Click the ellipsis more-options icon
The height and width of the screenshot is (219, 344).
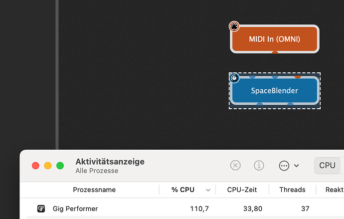tap(284, 166)
